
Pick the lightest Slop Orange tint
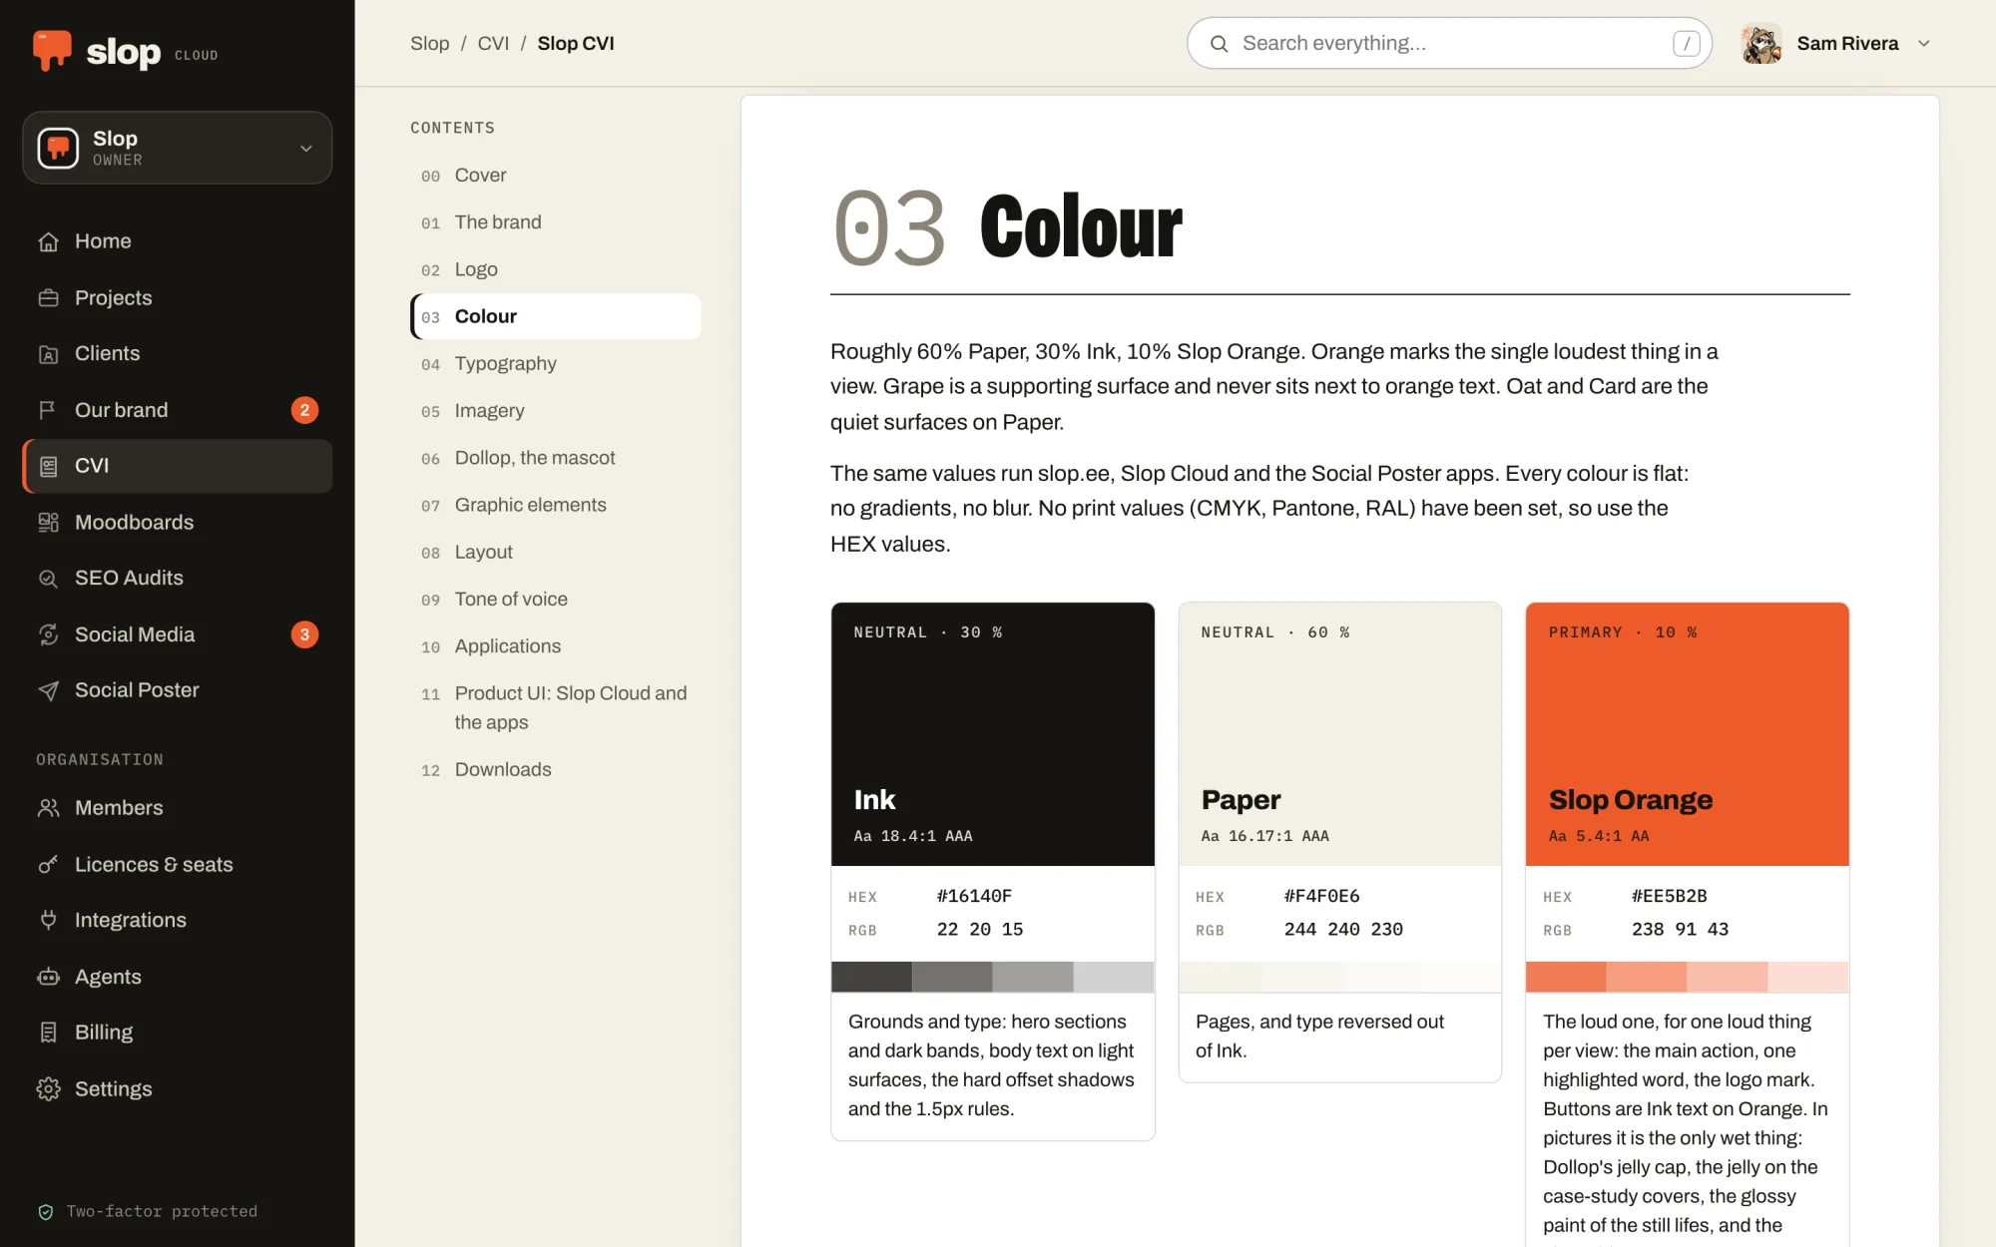[x=1808, y=977]
